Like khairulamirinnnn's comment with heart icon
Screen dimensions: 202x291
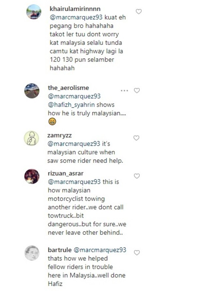[139, 12]
